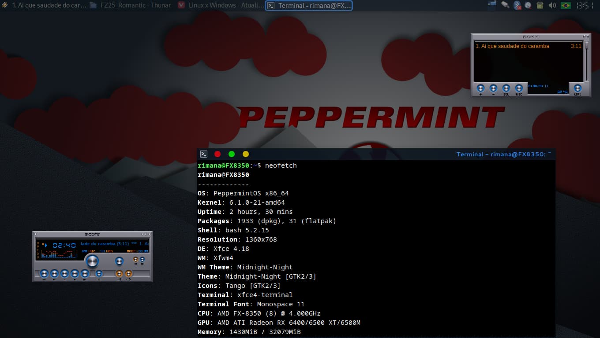Click the 'GPU: AMD ATI Radeon RX' line
This screenshot has height=338, width=600.
pos(279,323)
